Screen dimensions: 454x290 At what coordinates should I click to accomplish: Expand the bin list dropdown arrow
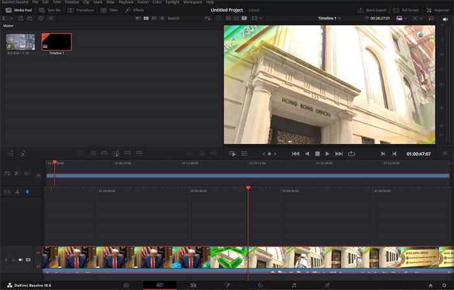tap(11, 18)
